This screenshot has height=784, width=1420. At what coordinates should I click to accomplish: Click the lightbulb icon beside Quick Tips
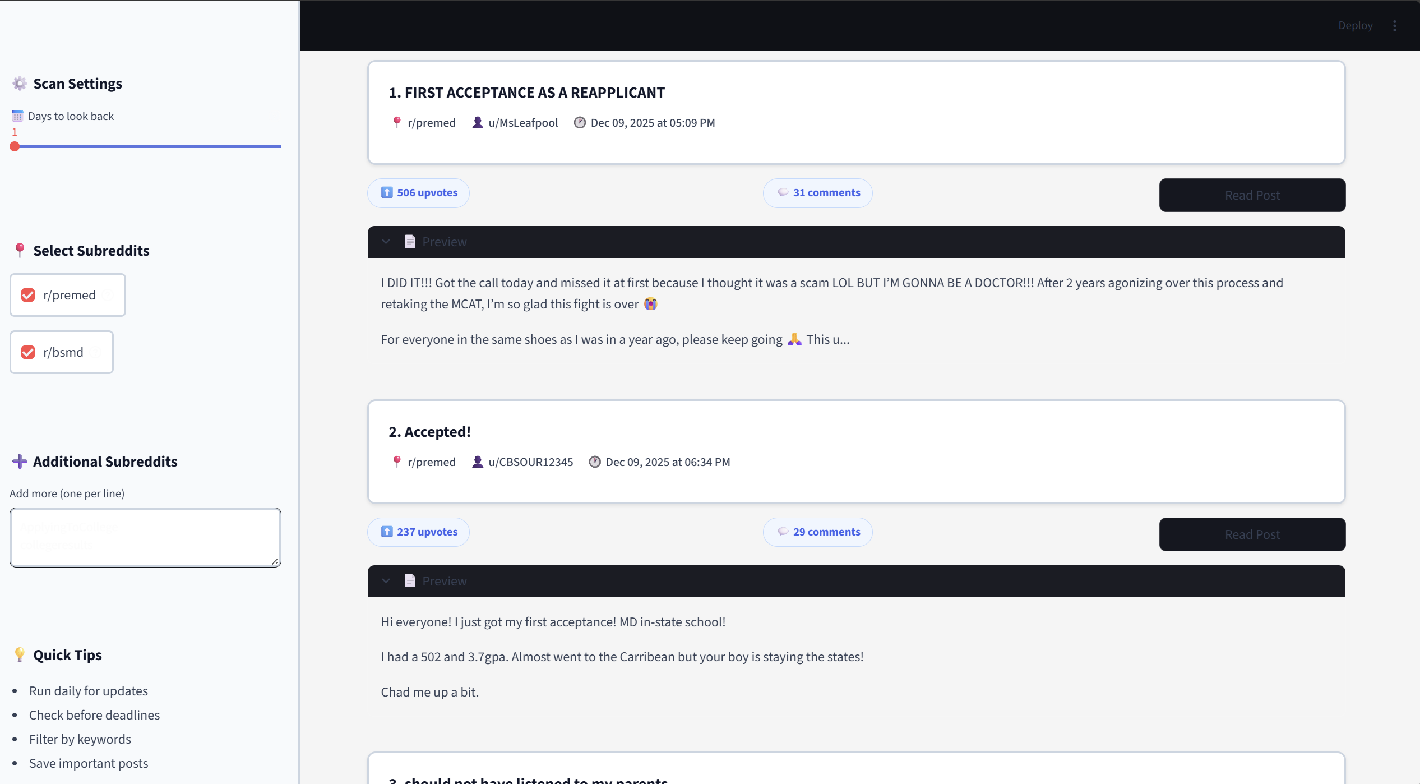(x=20, y=654)
